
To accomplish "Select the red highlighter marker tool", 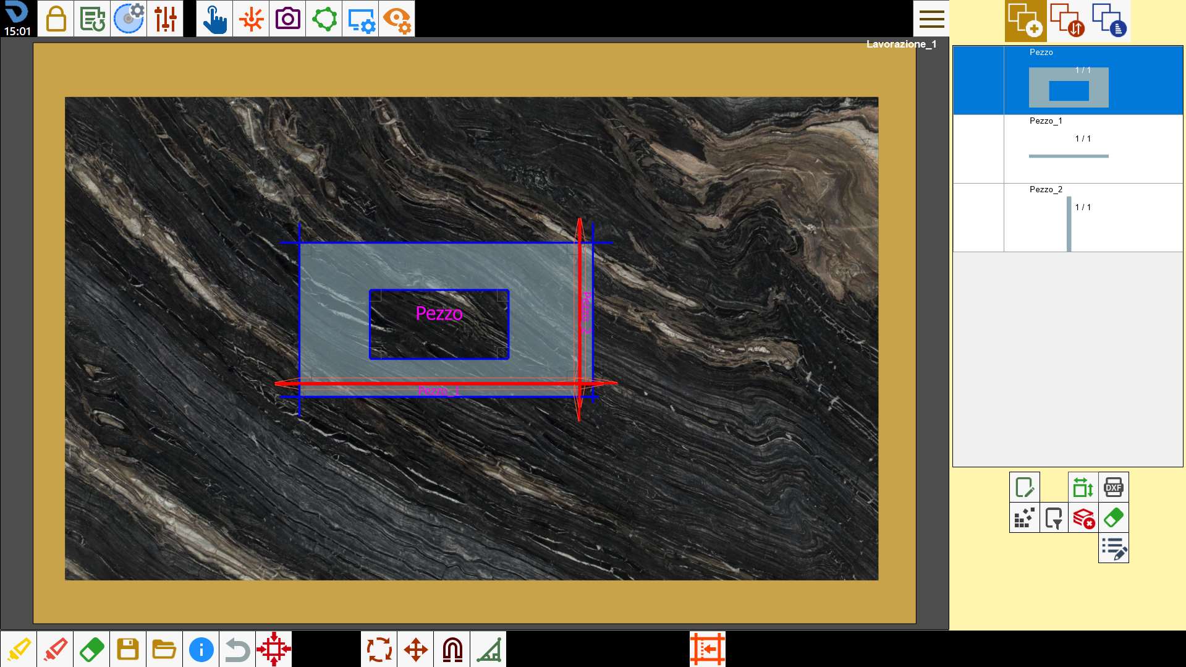I will (x=55, y=649).
